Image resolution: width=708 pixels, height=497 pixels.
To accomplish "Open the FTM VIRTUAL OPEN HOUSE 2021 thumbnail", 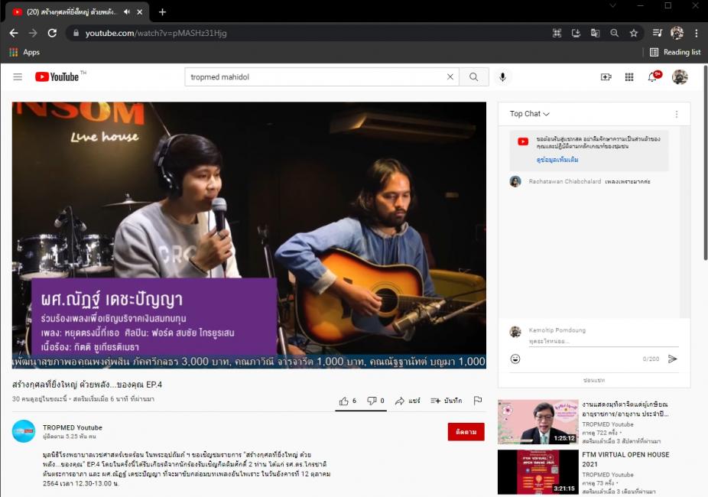I will tap(537, 472).
